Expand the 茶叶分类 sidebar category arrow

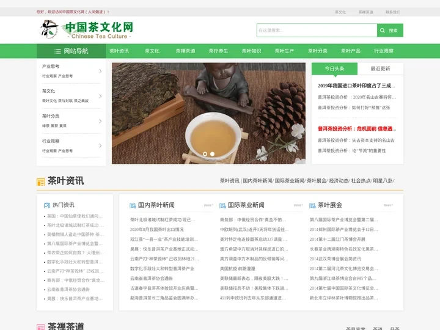click(x=100, y=120)
